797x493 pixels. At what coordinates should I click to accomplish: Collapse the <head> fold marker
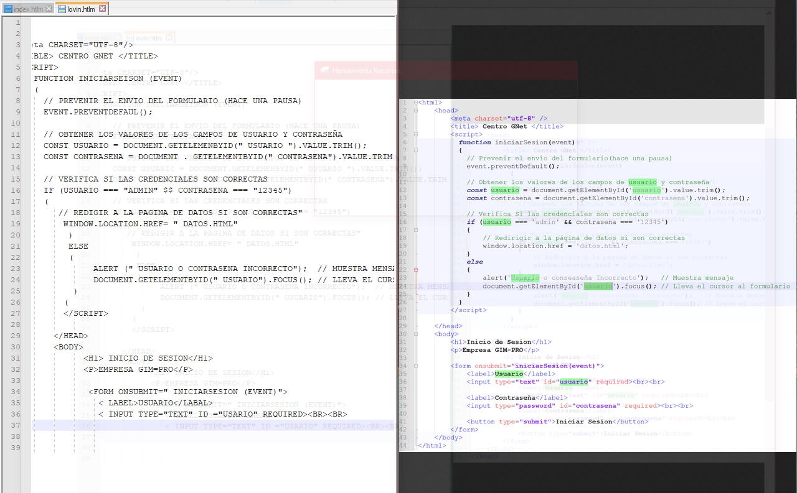415,111
